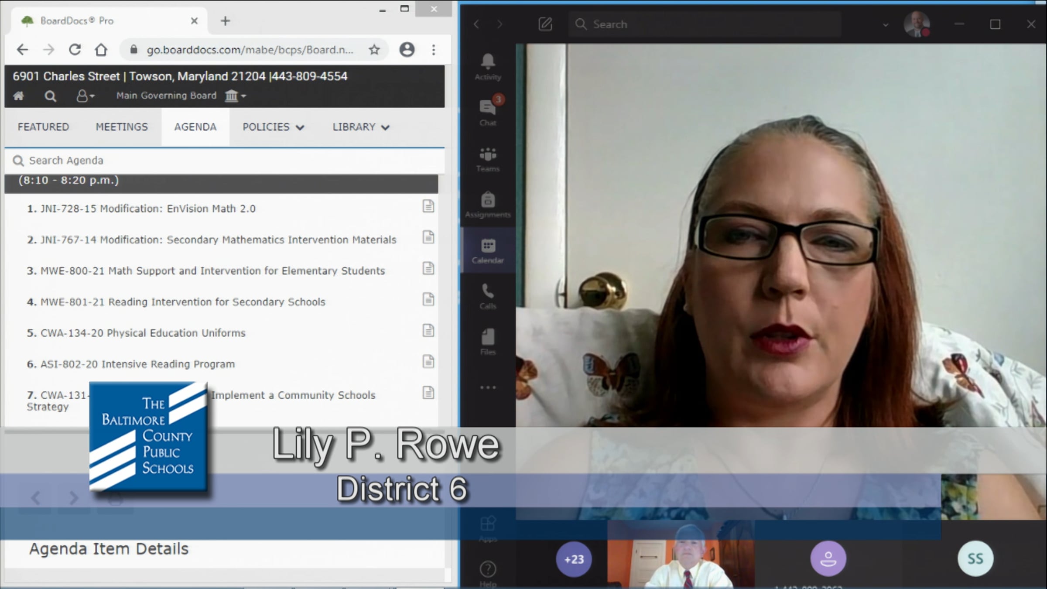Bookmark this page with the star
This screenshot has height=589, width=1047.
(374, 50)
